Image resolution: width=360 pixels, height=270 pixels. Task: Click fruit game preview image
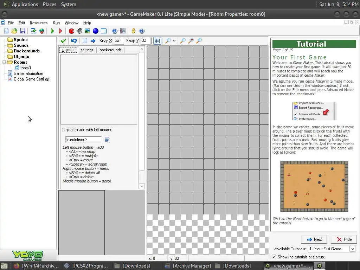pyautogui.click(x=314, y=186)
